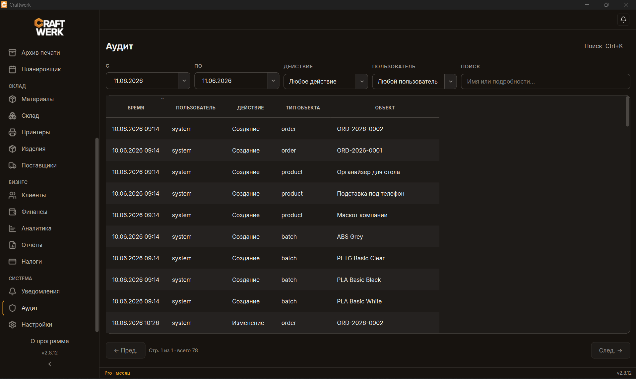Focus the 'Имя или подробности...' search field

pos(545,82)
